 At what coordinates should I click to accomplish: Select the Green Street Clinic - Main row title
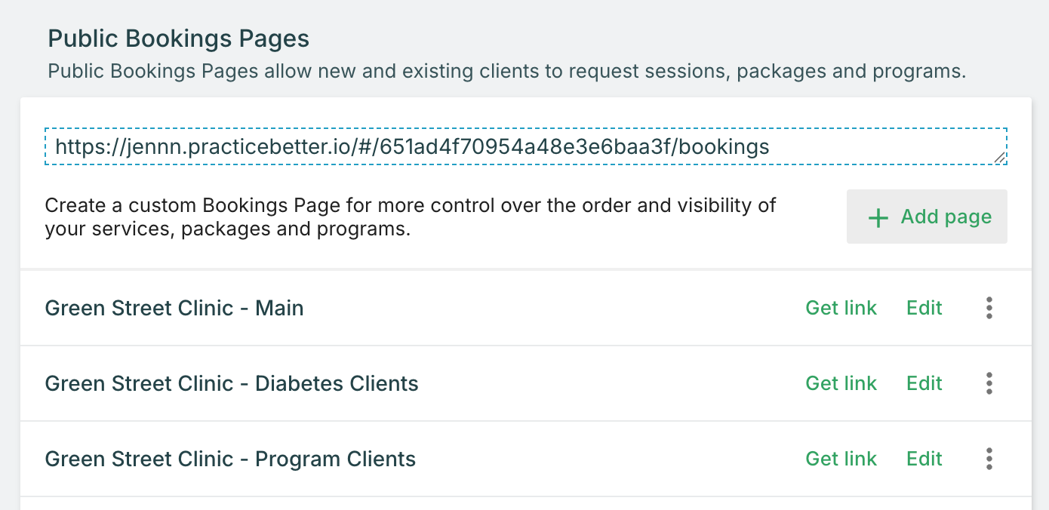tap(174, 308)
